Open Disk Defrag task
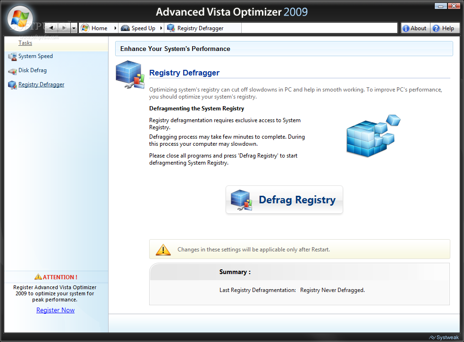This screenshot has width=464, height=342. (33, 70)
